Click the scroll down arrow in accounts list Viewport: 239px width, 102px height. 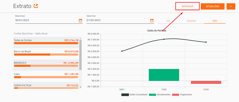pyautogui.click(x=80, y=87)
